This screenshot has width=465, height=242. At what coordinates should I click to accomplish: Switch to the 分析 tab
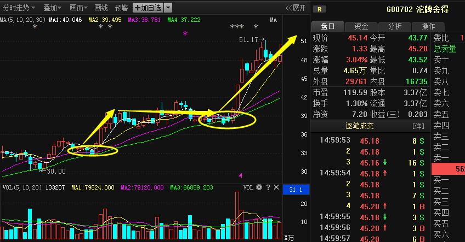tap(395, 27)
